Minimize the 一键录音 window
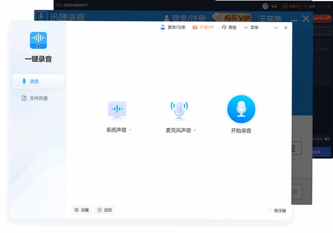 pyautogui.click(x=276, y=28)
